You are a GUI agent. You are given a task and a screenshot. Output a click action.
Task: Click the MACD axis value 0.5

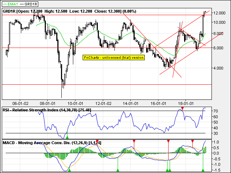(x=216, y=148)
